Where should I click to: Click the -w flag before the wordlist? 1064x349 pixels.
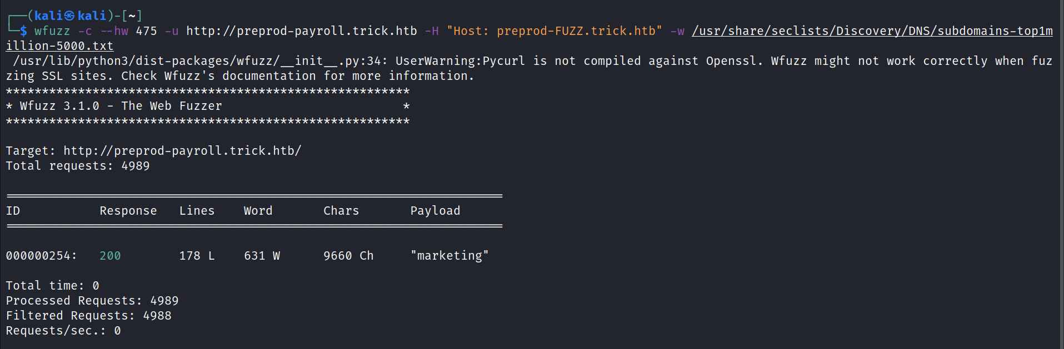[677, 31]
